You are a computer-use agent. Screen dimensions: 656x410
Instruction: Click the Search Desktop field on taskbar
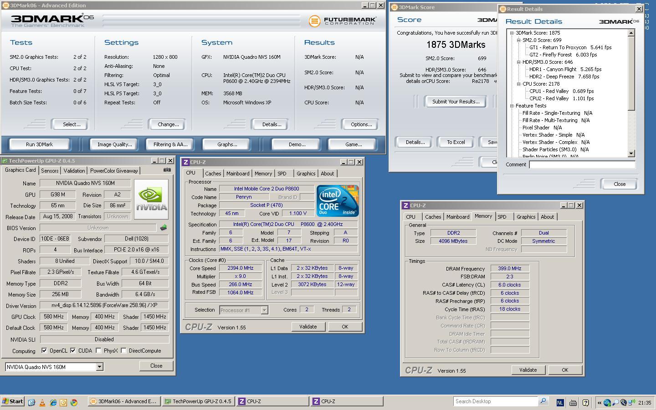496,401
